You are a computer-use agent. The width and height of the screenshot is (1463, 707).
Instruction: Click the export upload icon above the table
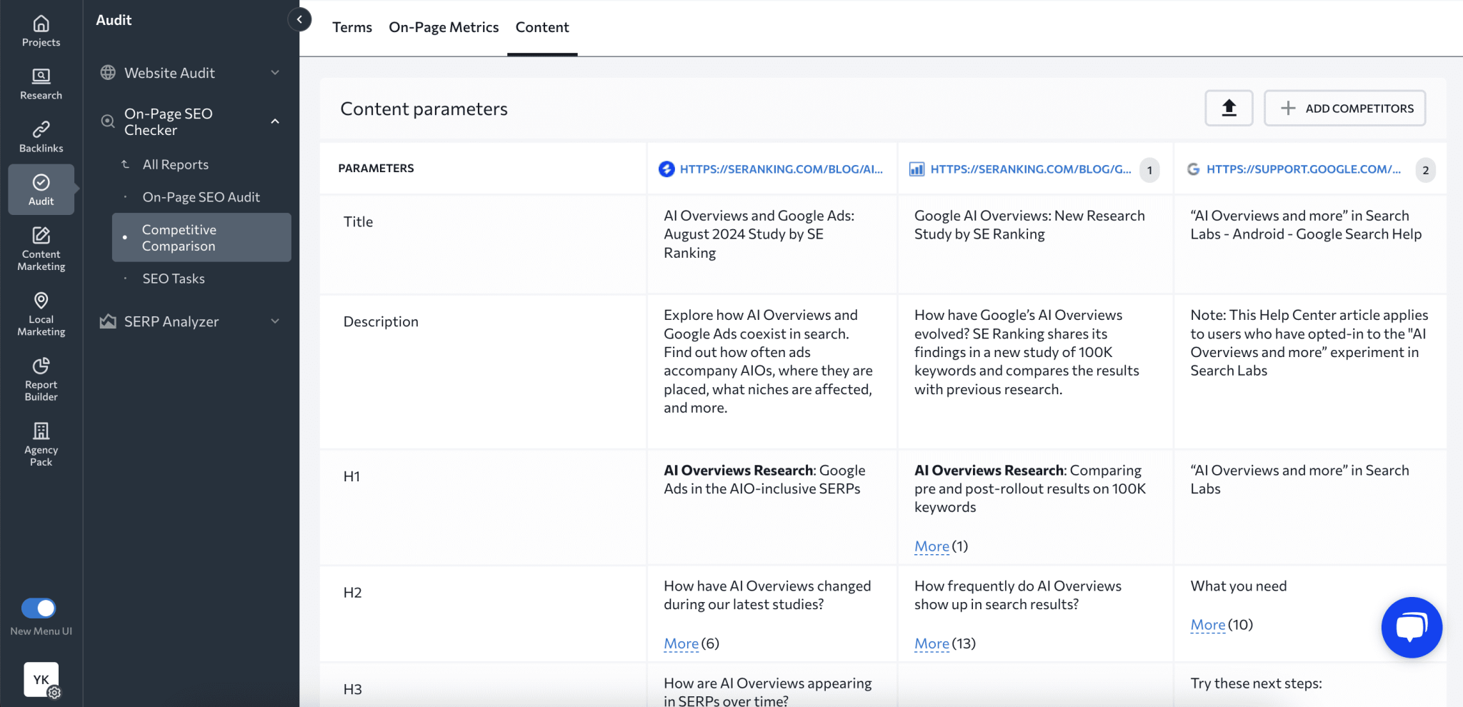click(1229, 108)
